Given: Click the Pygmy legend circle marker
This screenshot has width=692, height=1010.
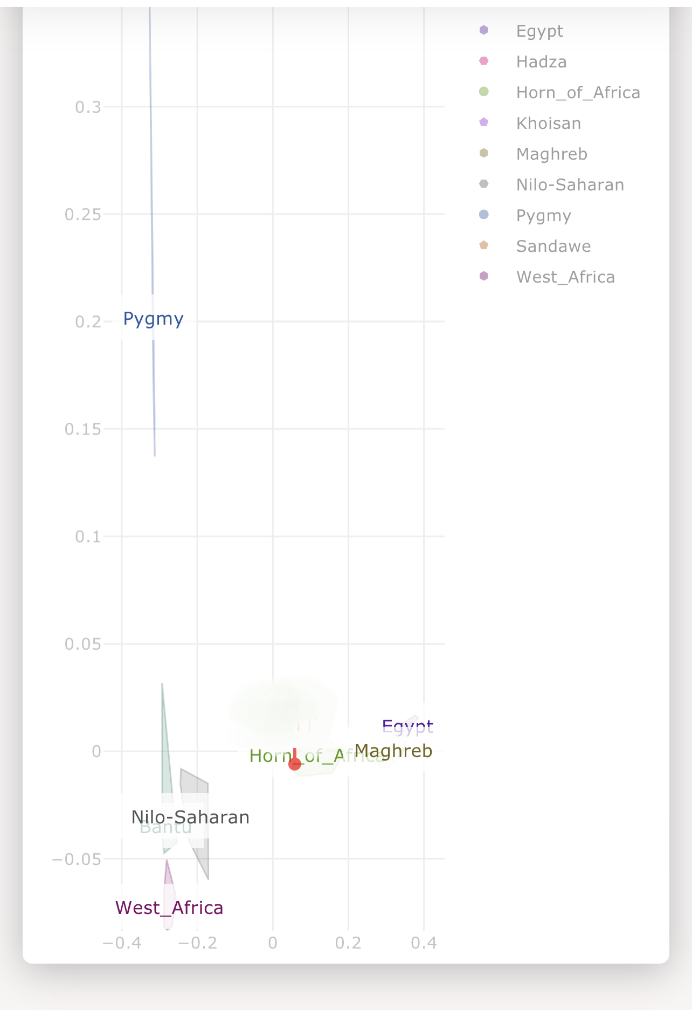Looking at the screenshot, I should pos(484,215).
